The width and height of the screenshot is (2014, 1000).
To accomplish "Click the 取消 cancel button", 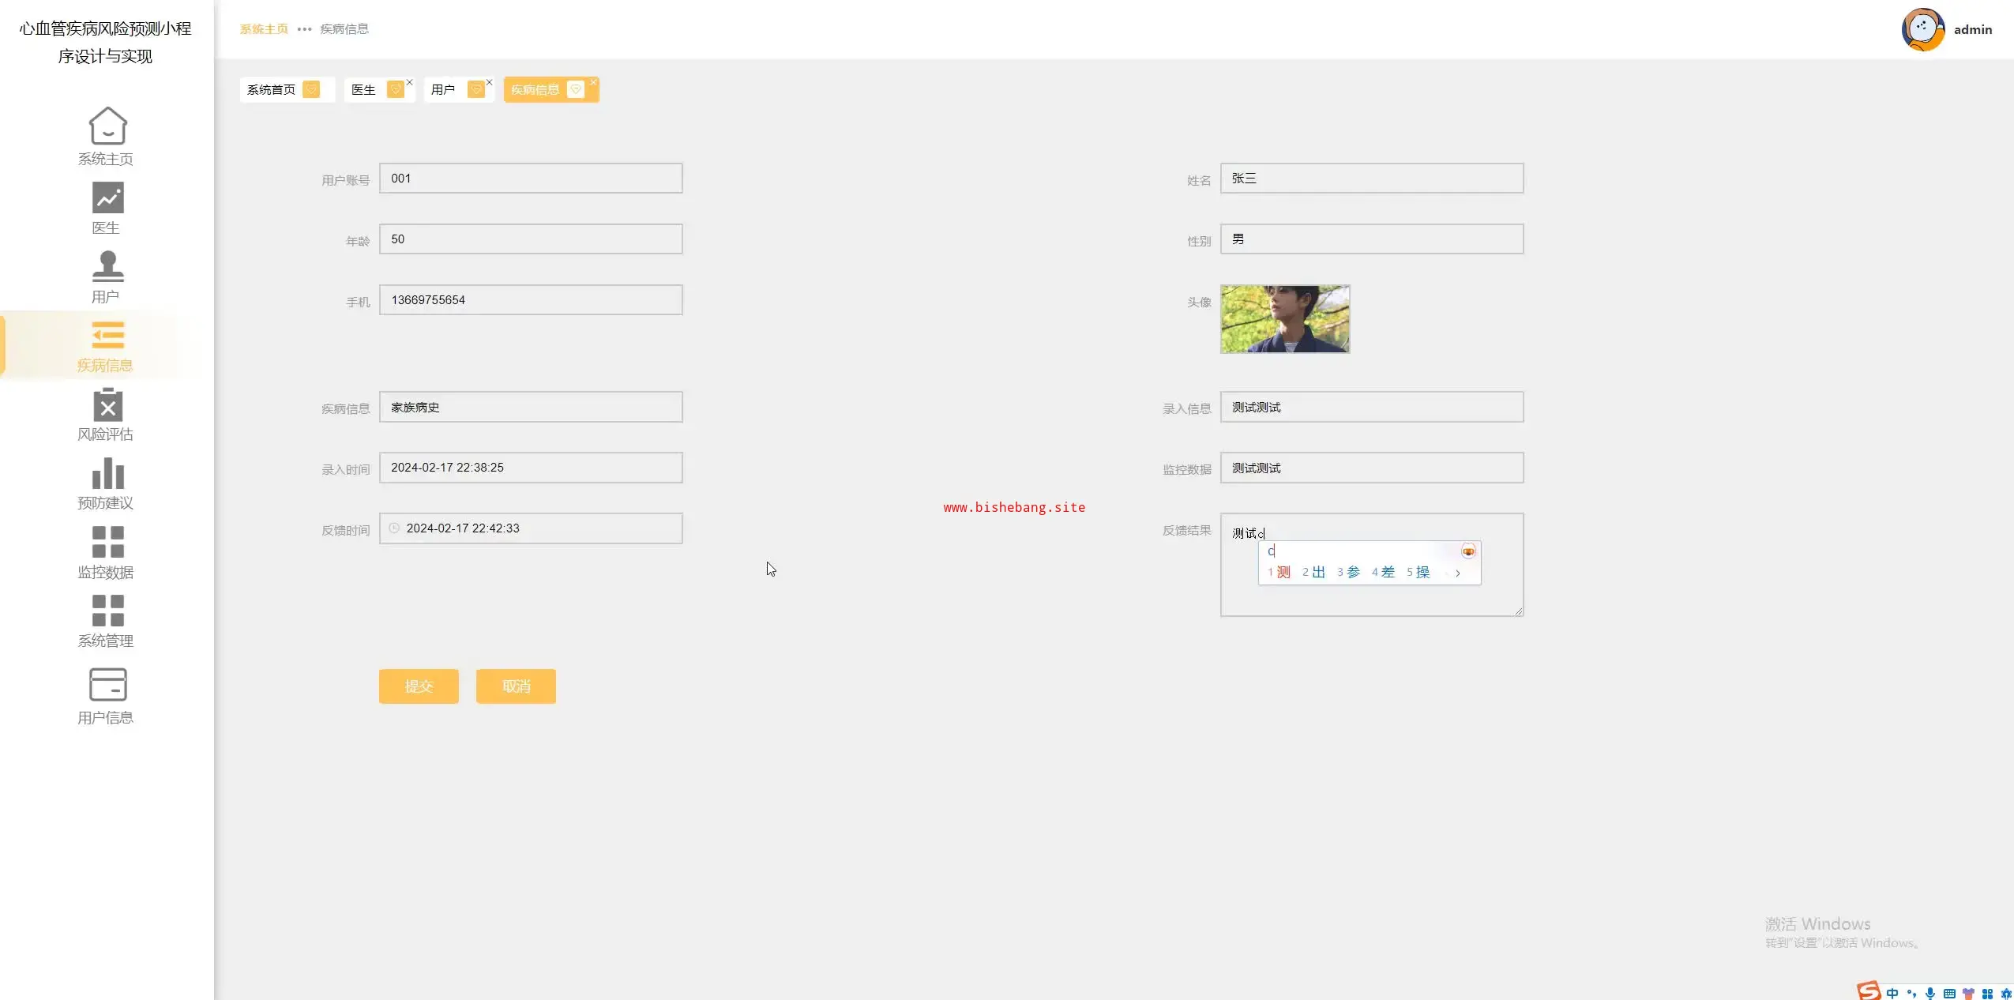I will point(516,686).
